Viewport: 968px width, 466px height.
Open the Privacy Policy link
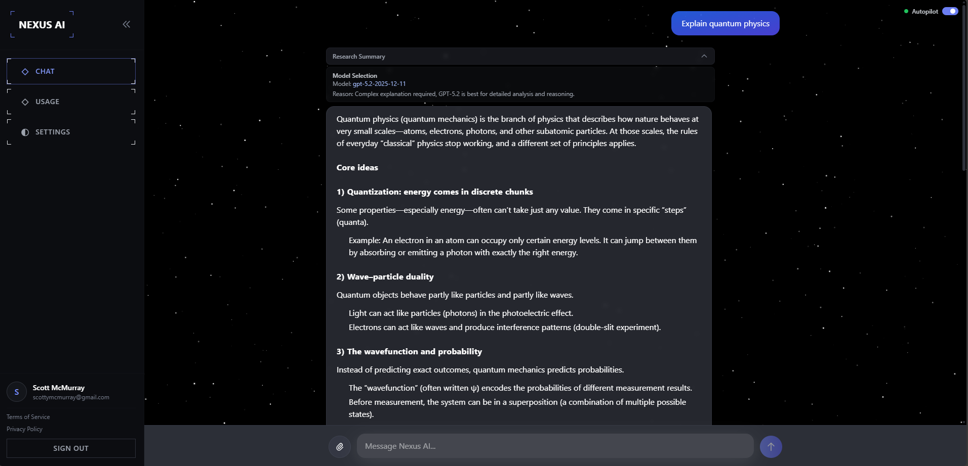click(24, 429)
